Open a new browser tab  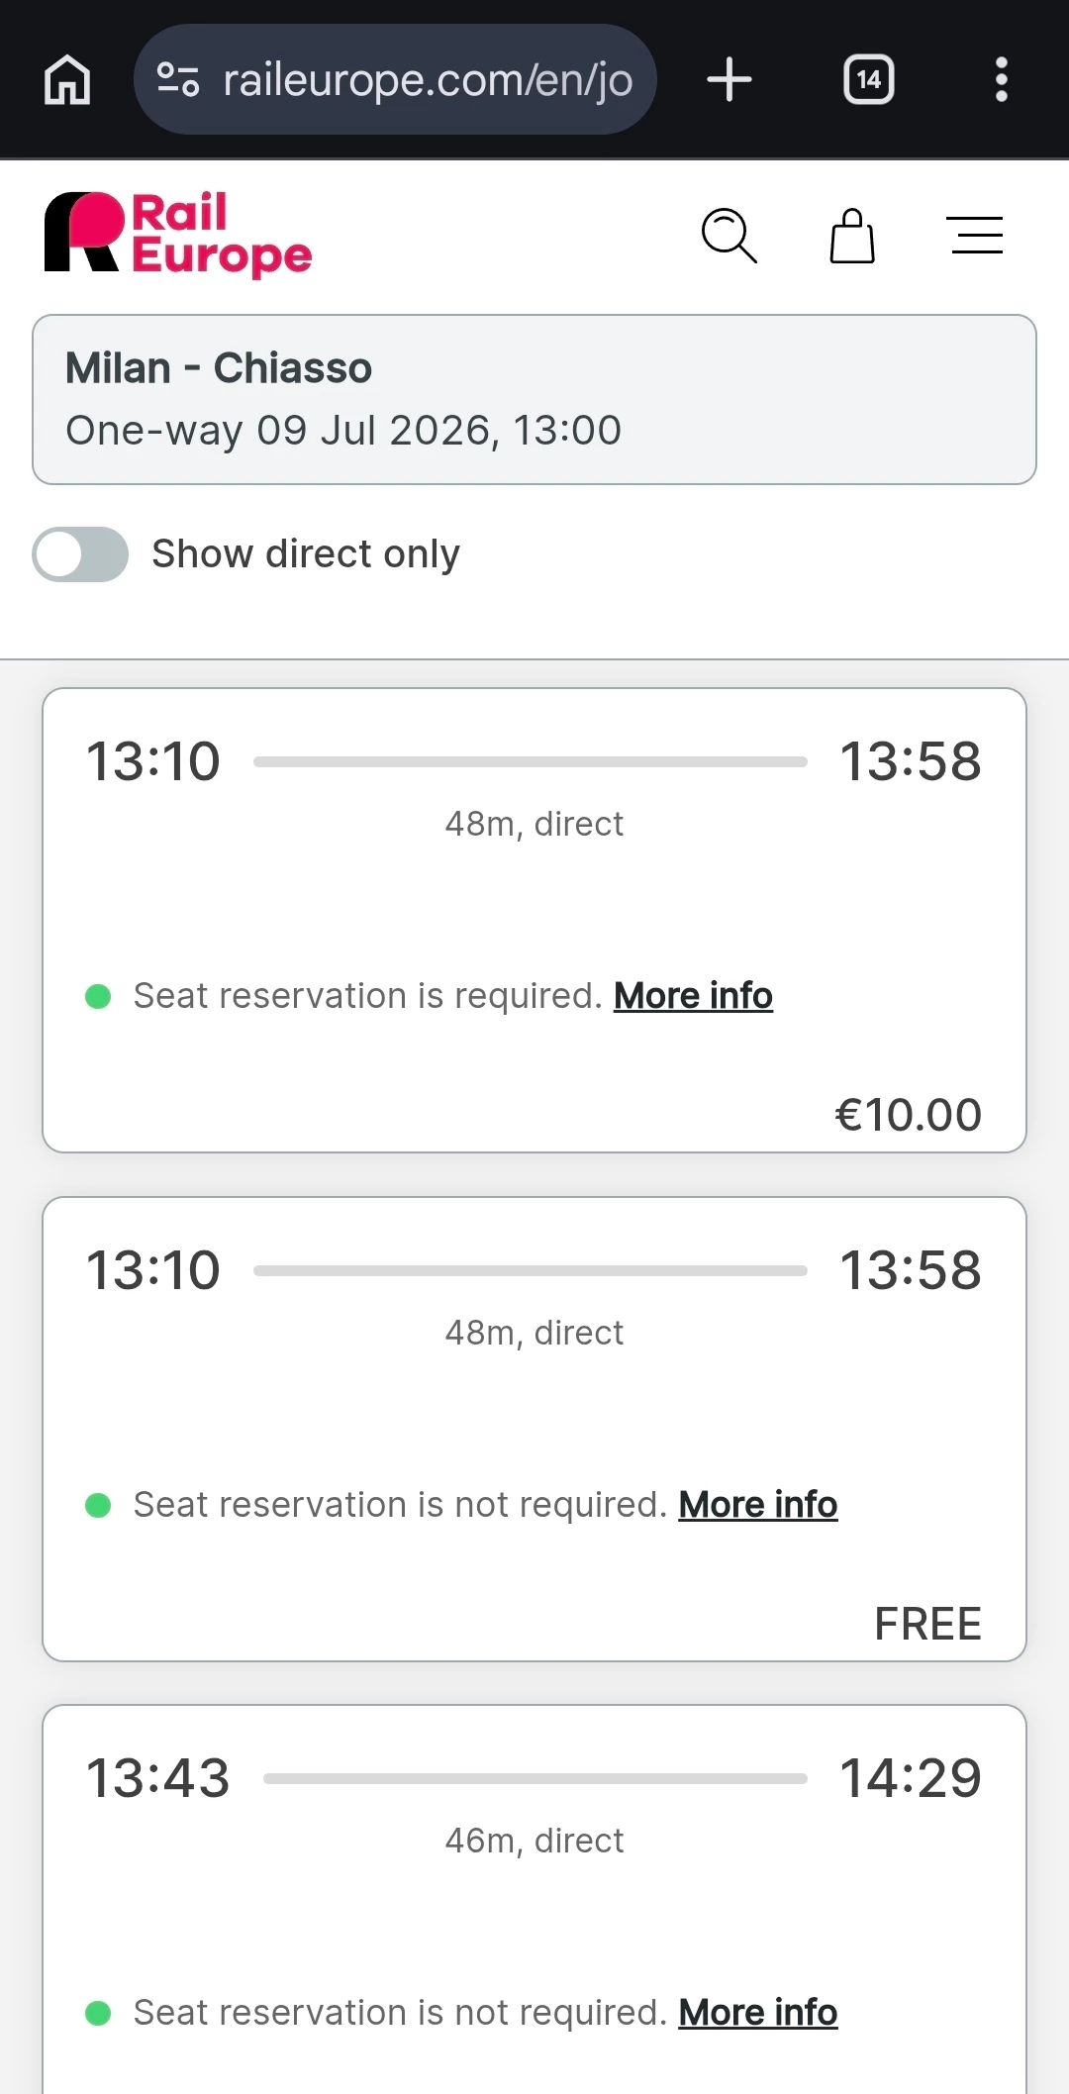729,79
